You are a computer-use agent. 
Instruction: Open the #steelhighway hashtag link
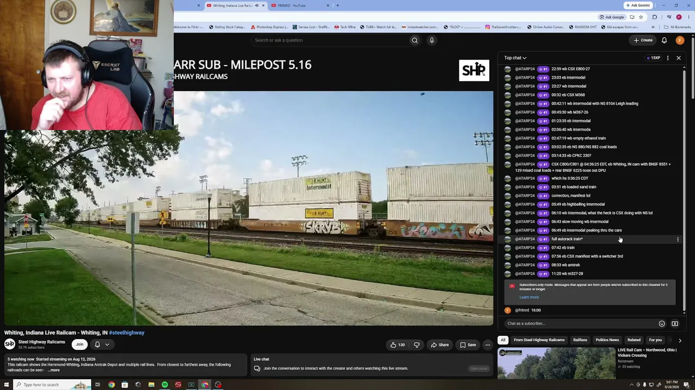point(127,333)
